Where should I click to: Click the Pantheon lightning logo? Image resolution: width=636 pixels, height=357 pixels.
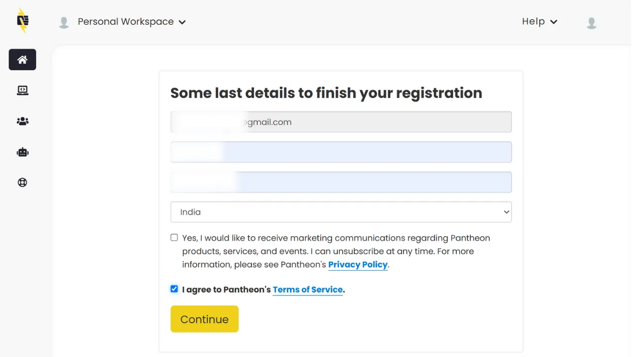click(22, 21)
